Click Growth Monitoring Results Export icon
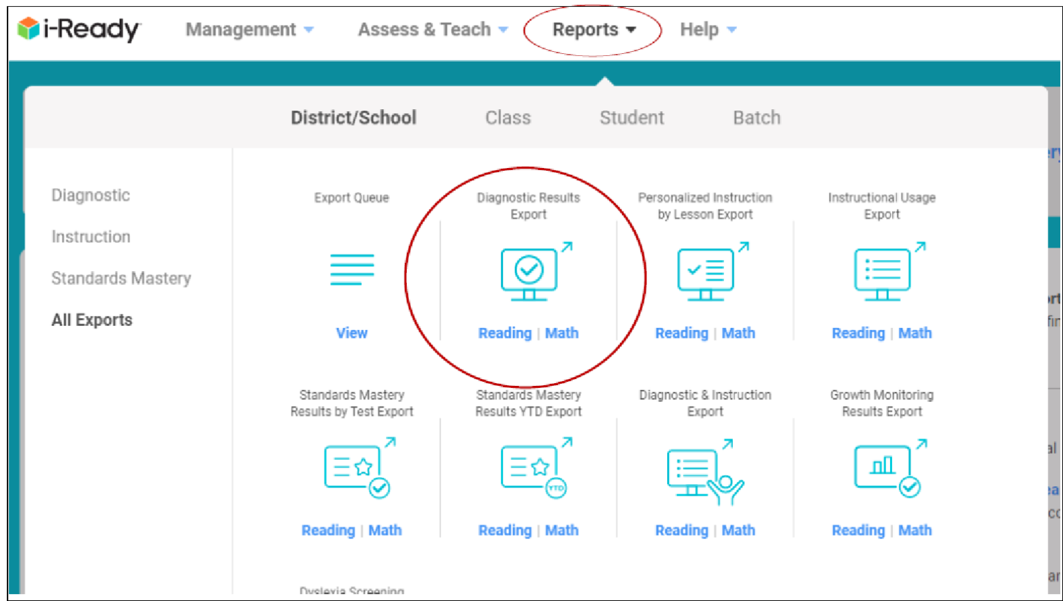Screen dimensions: 1063x601 click(x=885, y=469)
